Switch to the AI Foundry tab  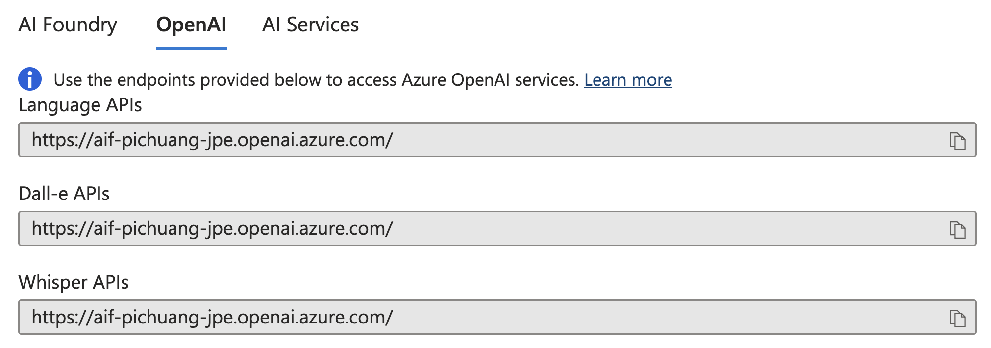[x=68, y=25]
